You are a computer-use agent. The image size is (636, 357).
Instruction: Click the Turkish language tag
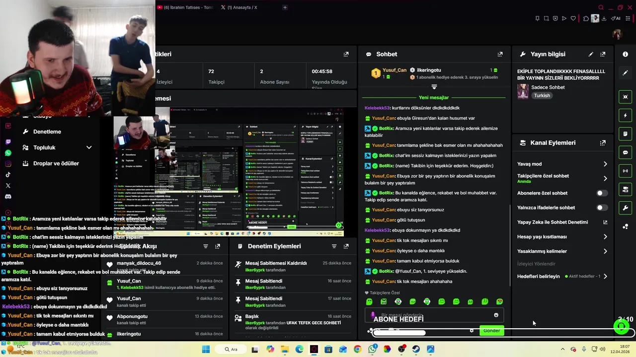542,96
